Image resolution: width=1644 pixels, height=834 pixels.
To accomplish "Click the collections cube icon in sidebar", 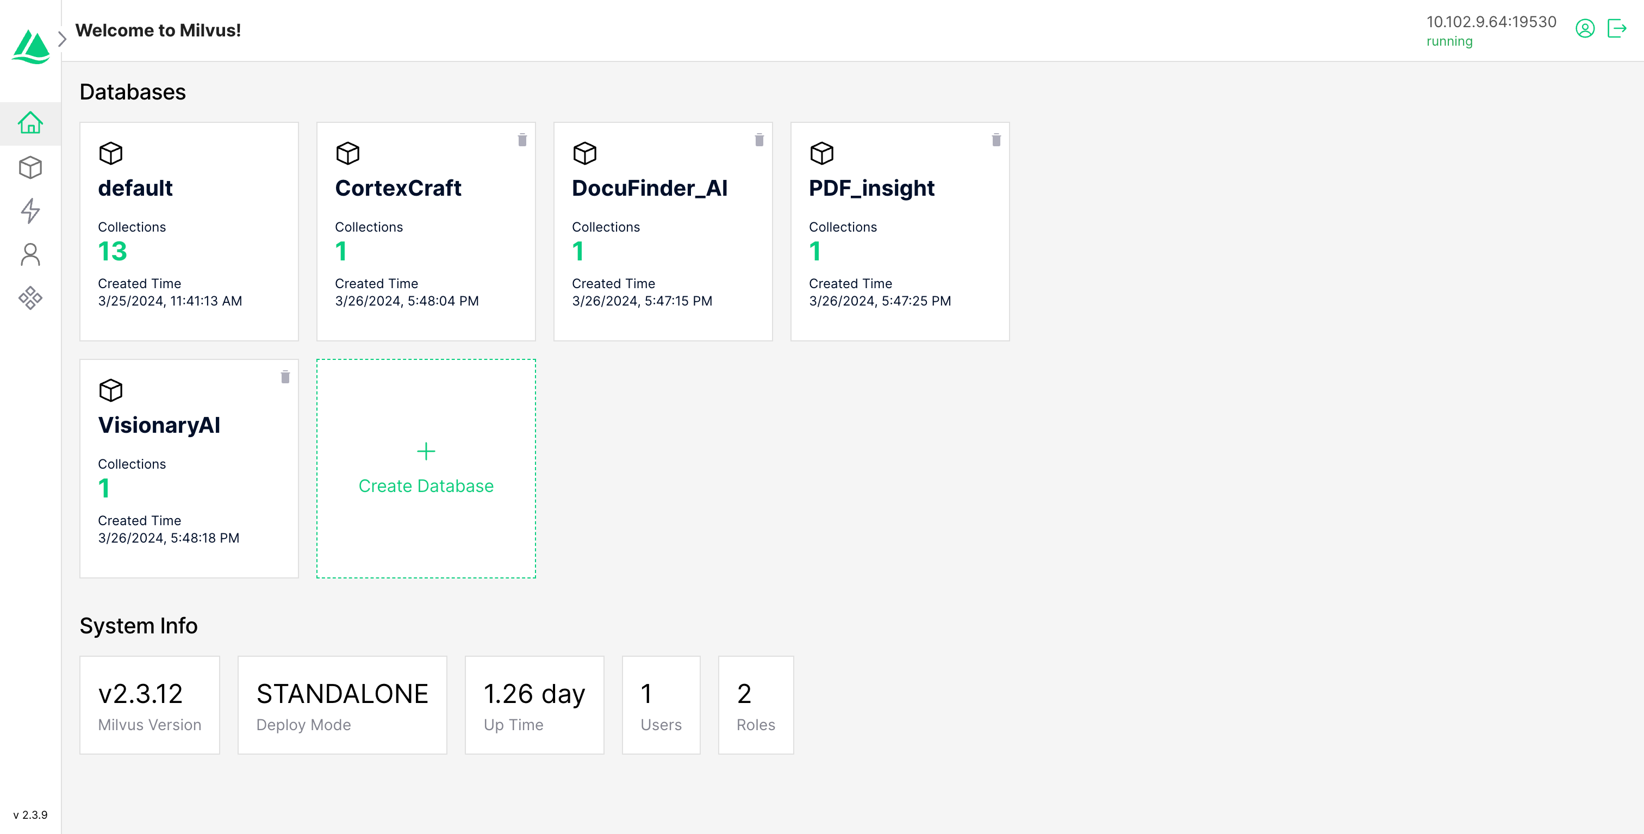I will (30, 166).
